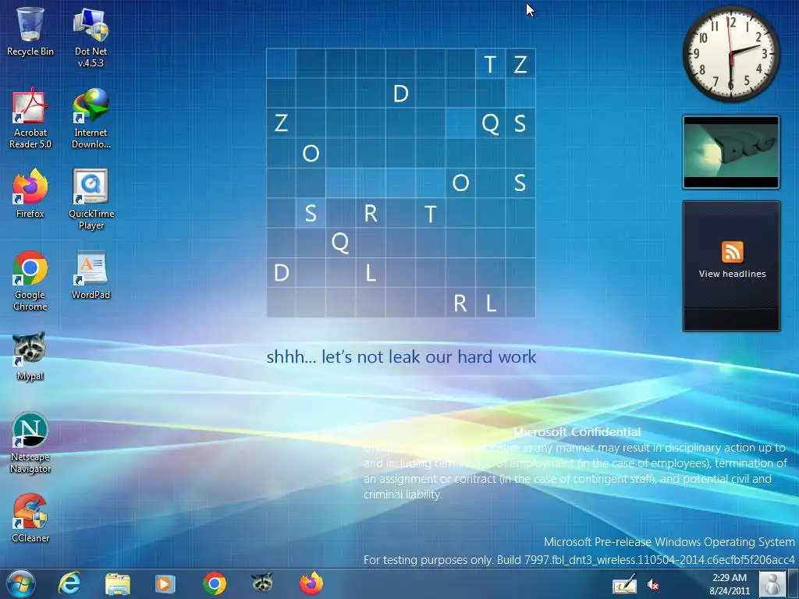
Task: Click the R tile in the bottom row
Action: click(460, 303)
